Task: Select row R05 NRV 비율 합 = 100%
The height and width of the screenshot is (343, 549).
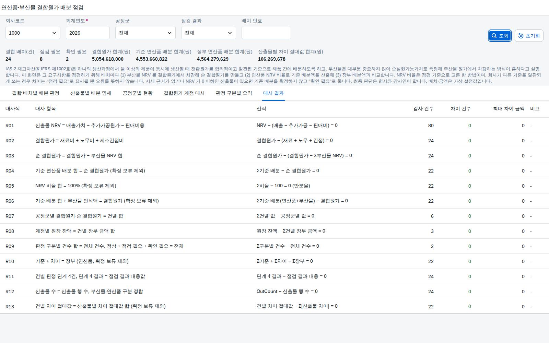Action: tap(76, 186)
